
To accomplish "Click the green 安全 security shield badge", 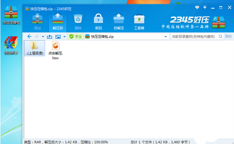I will (75, 36).
